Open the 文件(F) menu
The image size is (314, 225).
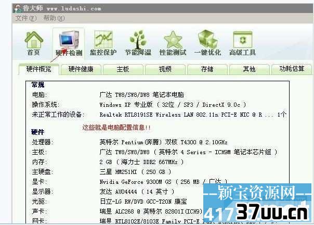(26, 18)
